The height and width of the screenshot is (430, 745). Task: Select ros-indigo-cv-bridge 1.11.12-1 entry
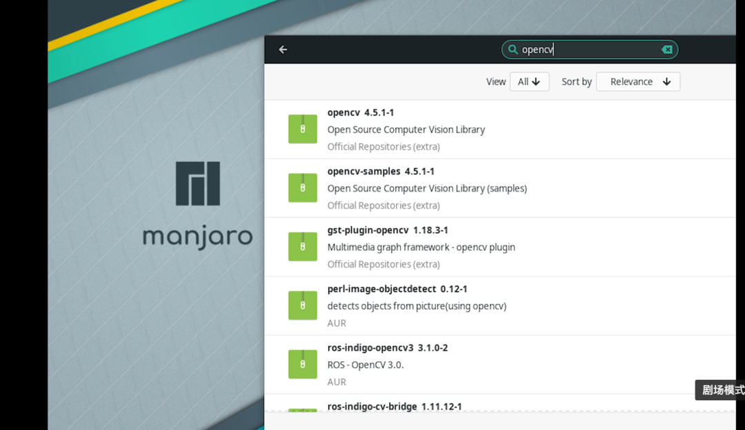(x=395, y=407)
